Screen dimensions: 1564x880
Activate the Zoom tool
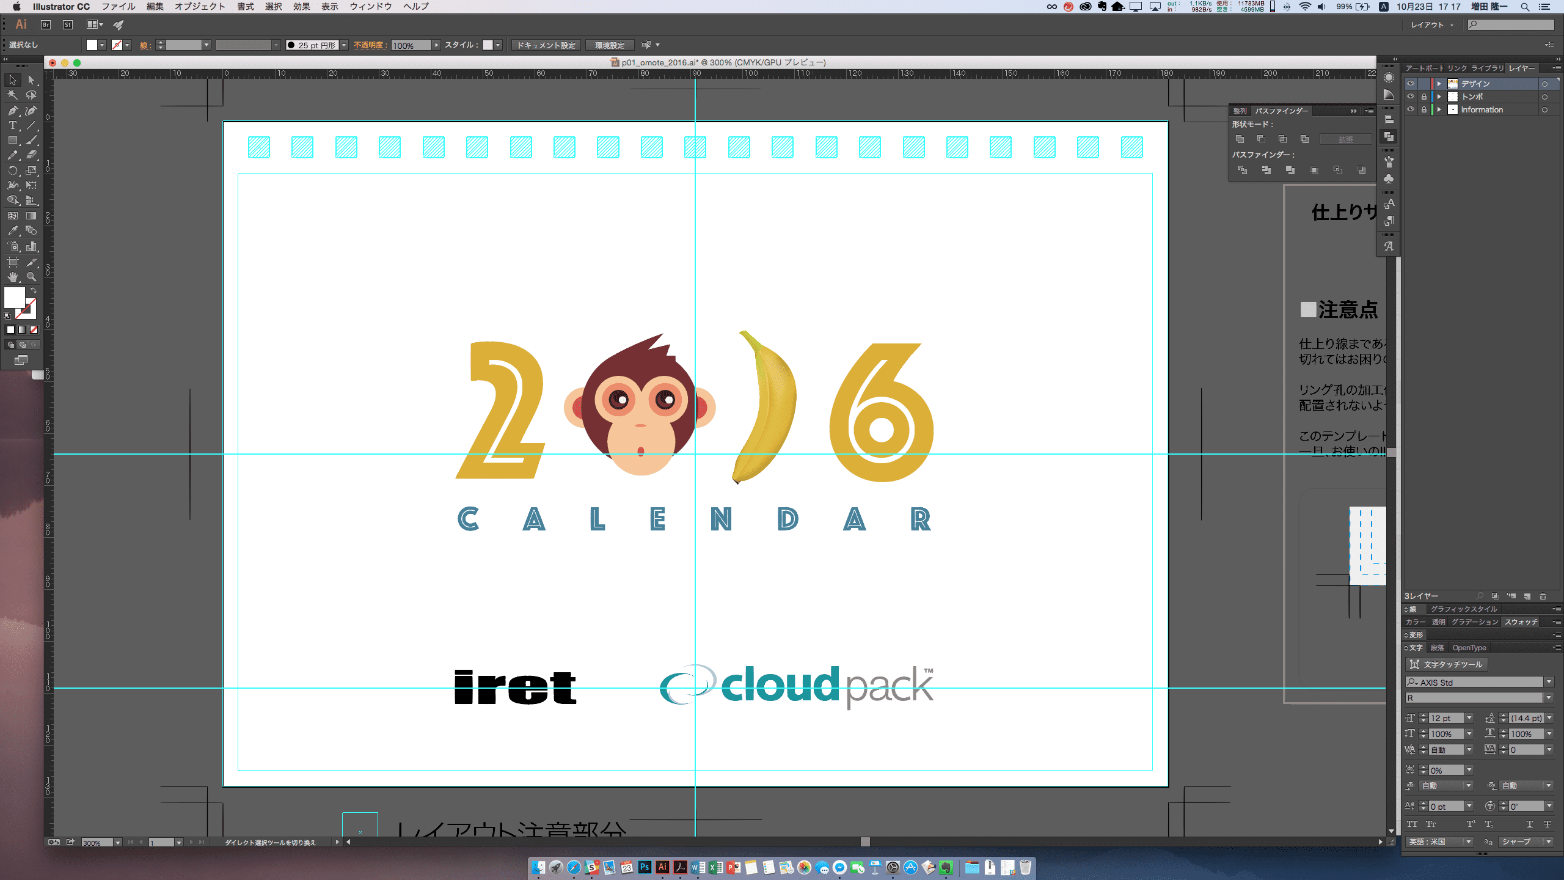pos(31,277)
